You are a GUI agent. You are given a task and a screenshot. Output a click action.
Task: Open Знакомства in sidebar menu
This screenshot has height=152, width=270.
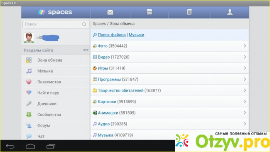pos(56,82)
